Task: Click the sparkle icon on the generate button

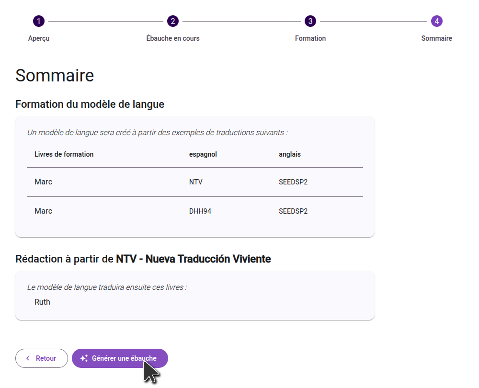Action: point(84,358)
